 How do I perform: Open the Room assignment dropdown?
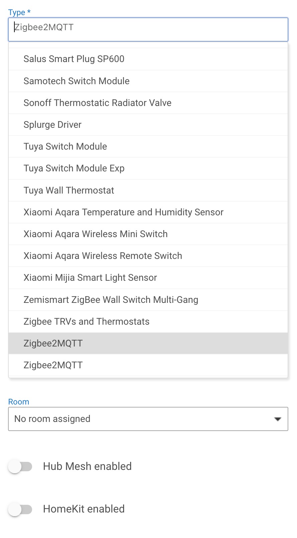pyautogui.click(x=148, y=419)
